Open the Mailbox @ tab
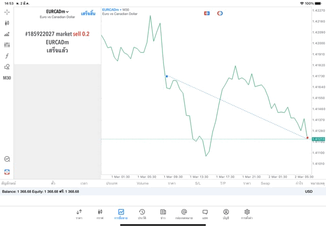 [184, 214]
